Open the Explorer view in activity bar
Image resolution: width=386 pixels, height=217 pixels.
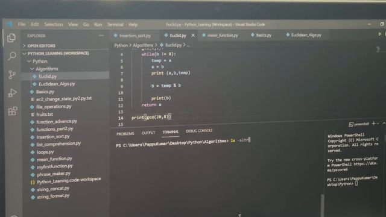coord(11,38)
